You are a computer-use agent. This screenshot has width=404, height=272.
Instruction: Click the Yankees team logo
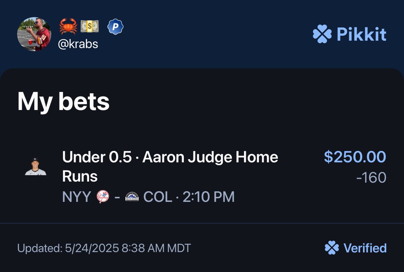(103, 197)
